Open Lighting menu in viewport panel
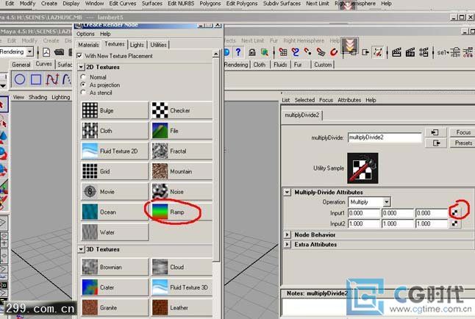The width and height of the screenshot is (475, 319). [60, 97]
